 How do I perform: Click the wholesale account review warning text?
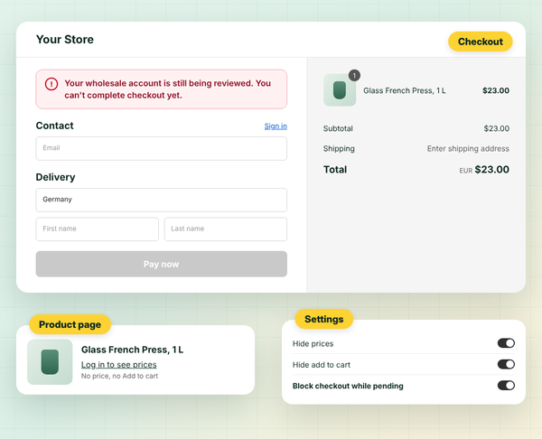coord(168,89)
